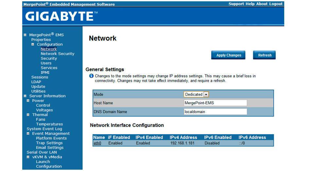314x171 pixels.
Task: Collapse the MergePoint EMS tree node
Action: 25,35
